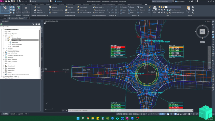Toggle layer 0 on/off lightbulb icon
Image resolution: width=215 pixels, height=121 pixels.
tap(159, 7)
